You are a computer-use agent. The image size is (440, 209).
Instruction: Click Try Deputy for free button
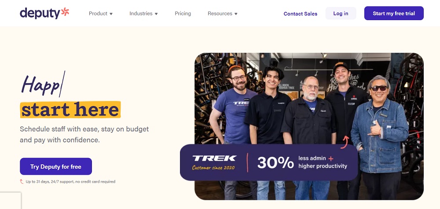pyautogui.click(x=56, y=166)
